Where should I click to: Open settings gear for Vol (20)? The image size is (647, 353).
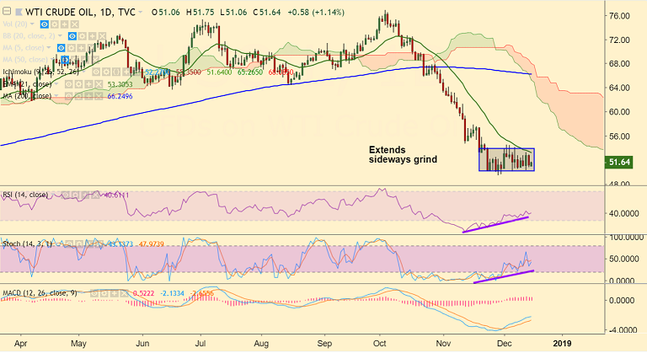click(x=55, y=24)
